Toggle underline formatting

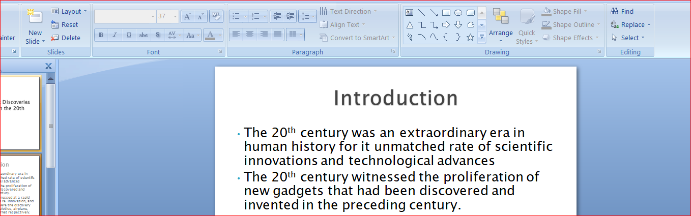coord(129,35)
